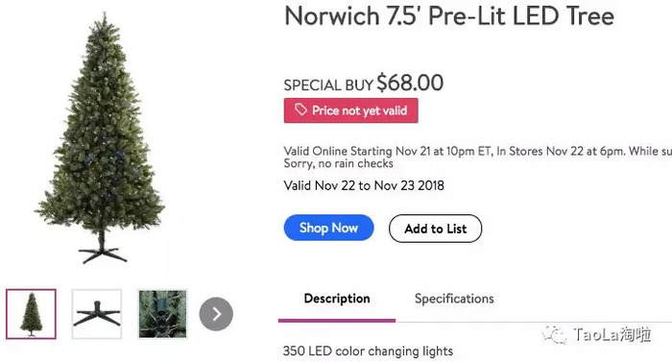Click the WeChat logo in the watermark

554,334
